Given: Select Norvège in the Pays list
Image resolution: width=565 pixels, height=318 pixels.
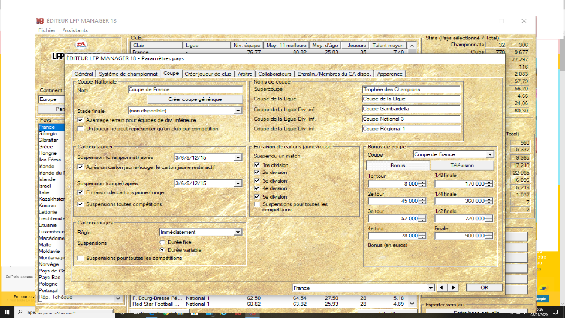Looking at the screenshot, I should coord(49,264).
